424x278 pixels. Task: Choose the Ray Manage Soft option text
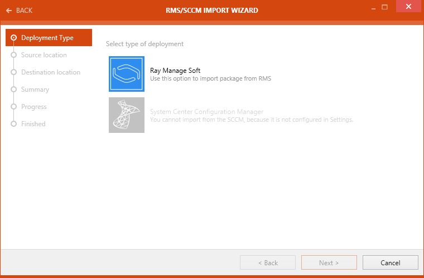click(x=175, y=71)
